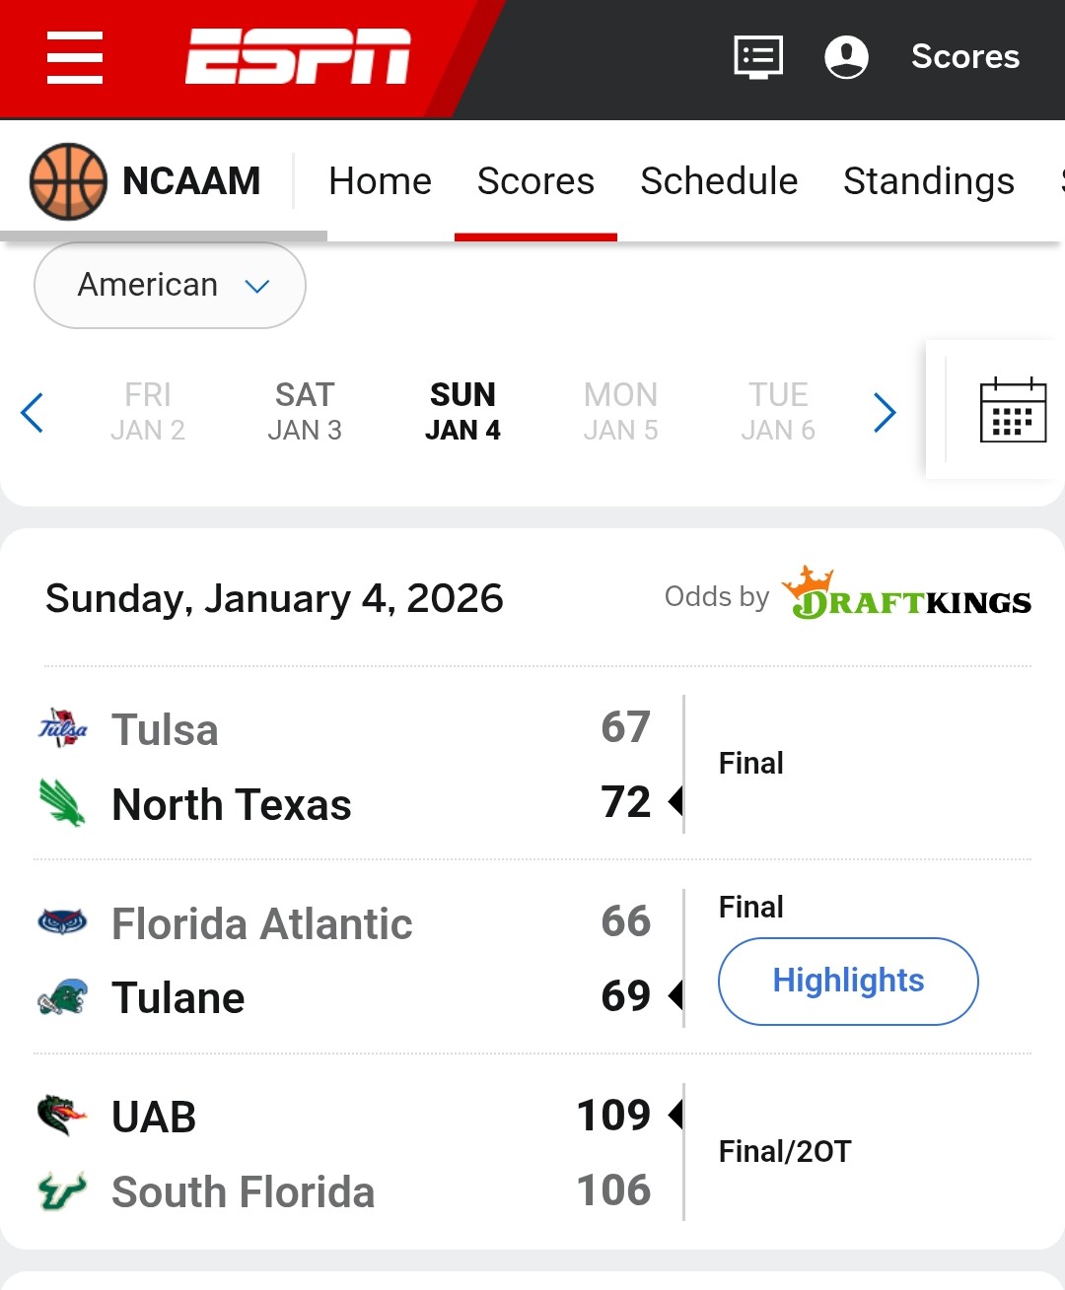
Task: Click the Scores link in header
Action: click(x=964, y=57)
